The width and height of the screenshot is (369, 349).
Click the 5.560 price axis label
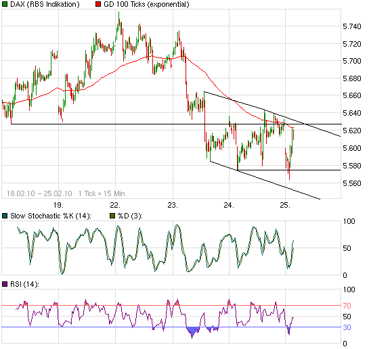pyautogui.click(x=352, y=183)
